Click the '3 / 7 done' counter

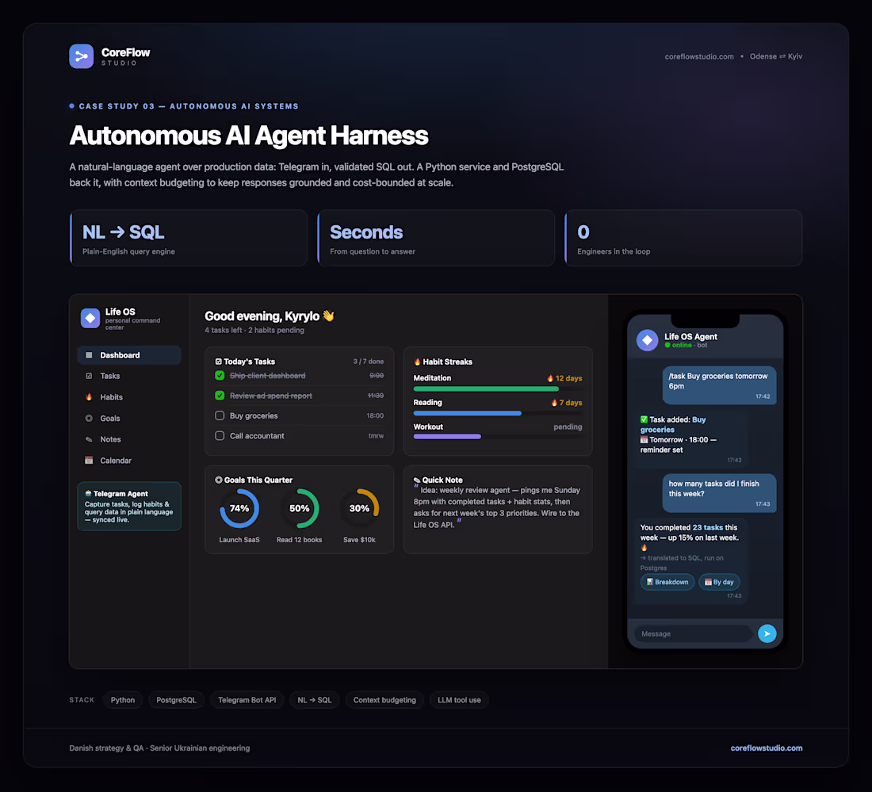click(x=368, y=362)
